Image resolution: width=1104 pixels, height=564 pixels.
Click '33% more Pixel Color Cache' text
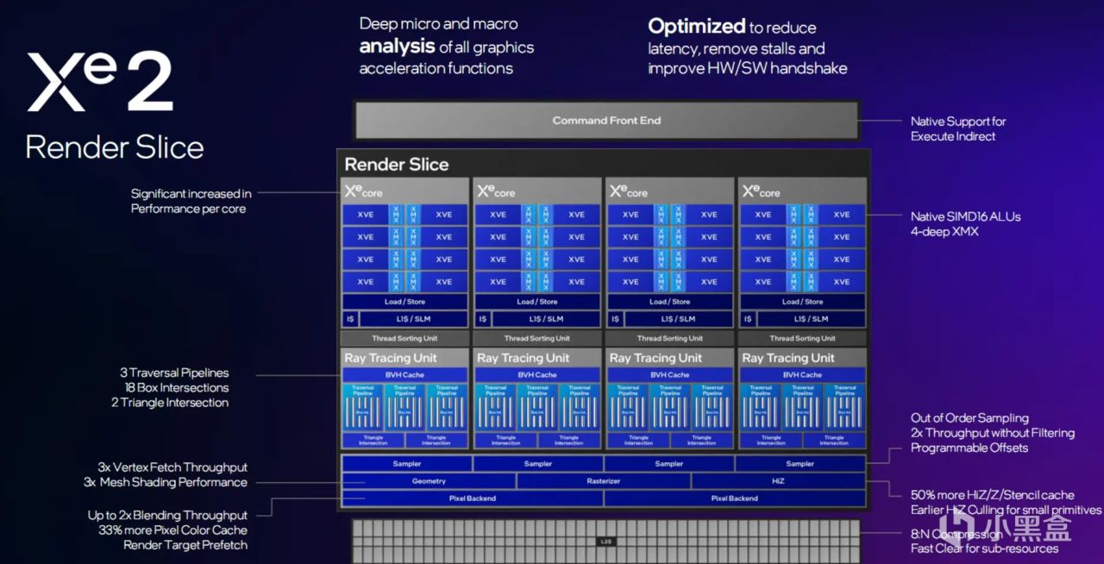pyautogui.click(x=172, y=530)
